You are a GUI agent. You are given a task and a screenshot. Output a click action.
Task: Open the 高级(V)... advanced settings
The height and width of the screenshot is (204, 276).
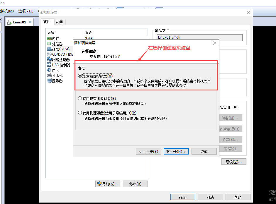[234, 162]
